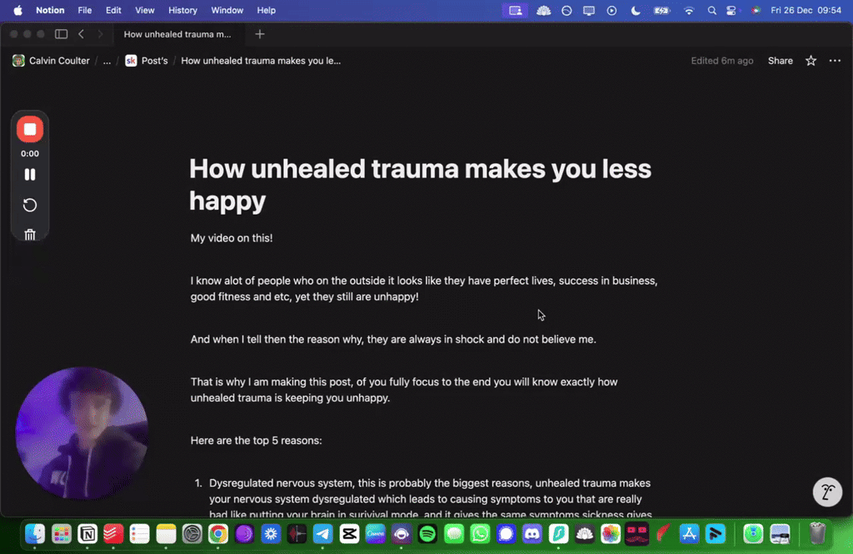The image size is (853, 554).
Task: Pause the recording
Action: click(30, 174)
